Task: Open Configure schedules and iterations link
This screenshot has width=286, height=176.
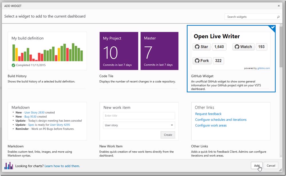Action: [x=221, y=120]
